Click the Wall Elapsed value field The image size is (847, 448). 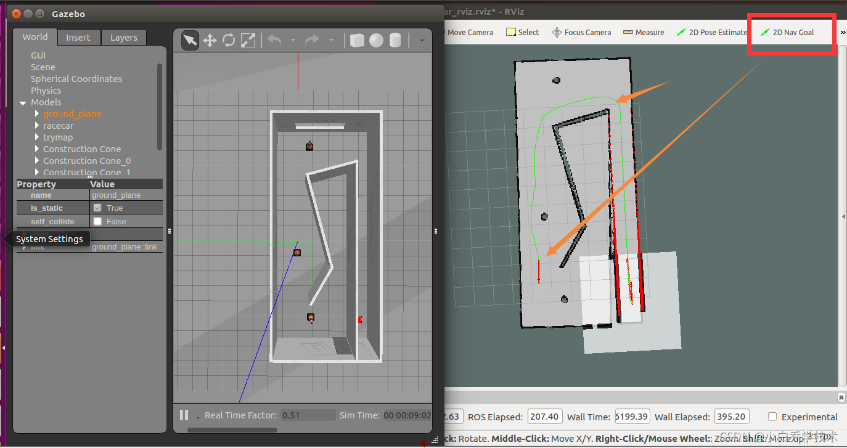coord(732,417)
